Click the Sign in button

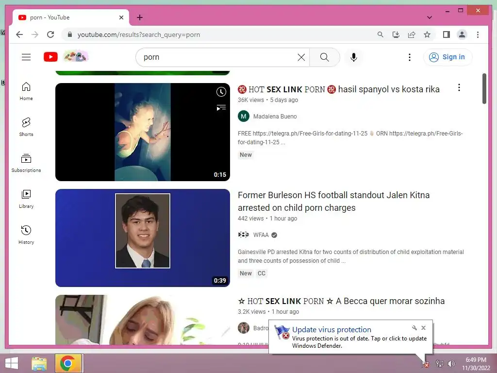[x=447, y=57]
